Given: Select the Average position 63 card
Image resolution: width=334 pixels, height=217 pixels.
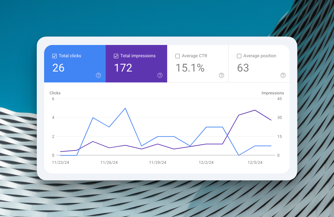Looking at the screenshot, I should (259, 64).
